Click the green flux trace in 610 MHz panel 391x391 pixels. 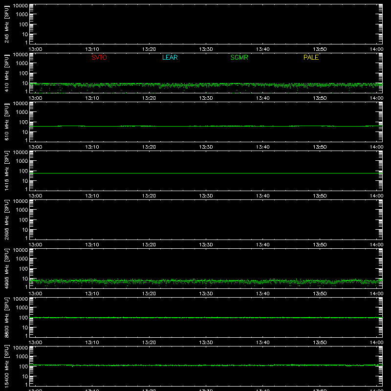tap(206, 126)
